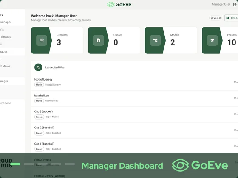Click the Preset tag under Cap 3 (trucker)
The image size is (238, 178).
point(39,117)
